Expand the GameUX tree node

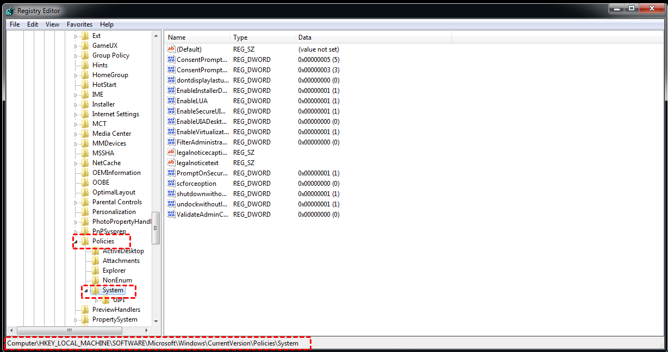[x=76, y=46]
